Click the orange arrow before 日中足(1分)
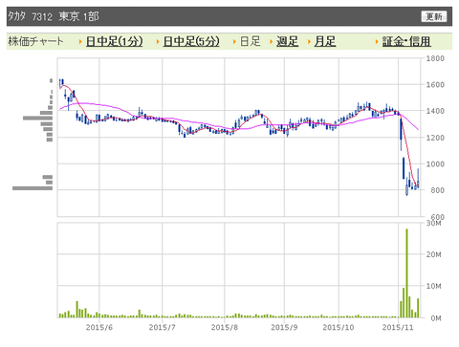Screen dimensions: 459x347 (x=80, y=42)
